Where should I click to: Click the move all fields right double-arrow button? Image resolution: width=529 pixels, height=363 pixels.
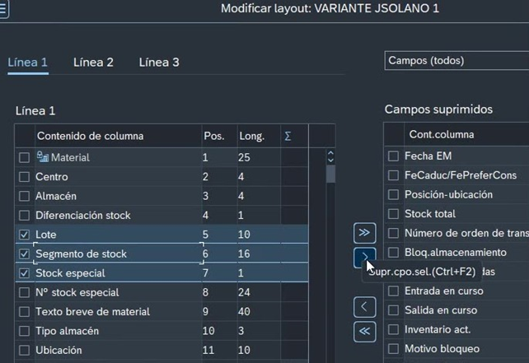[366, 231]
